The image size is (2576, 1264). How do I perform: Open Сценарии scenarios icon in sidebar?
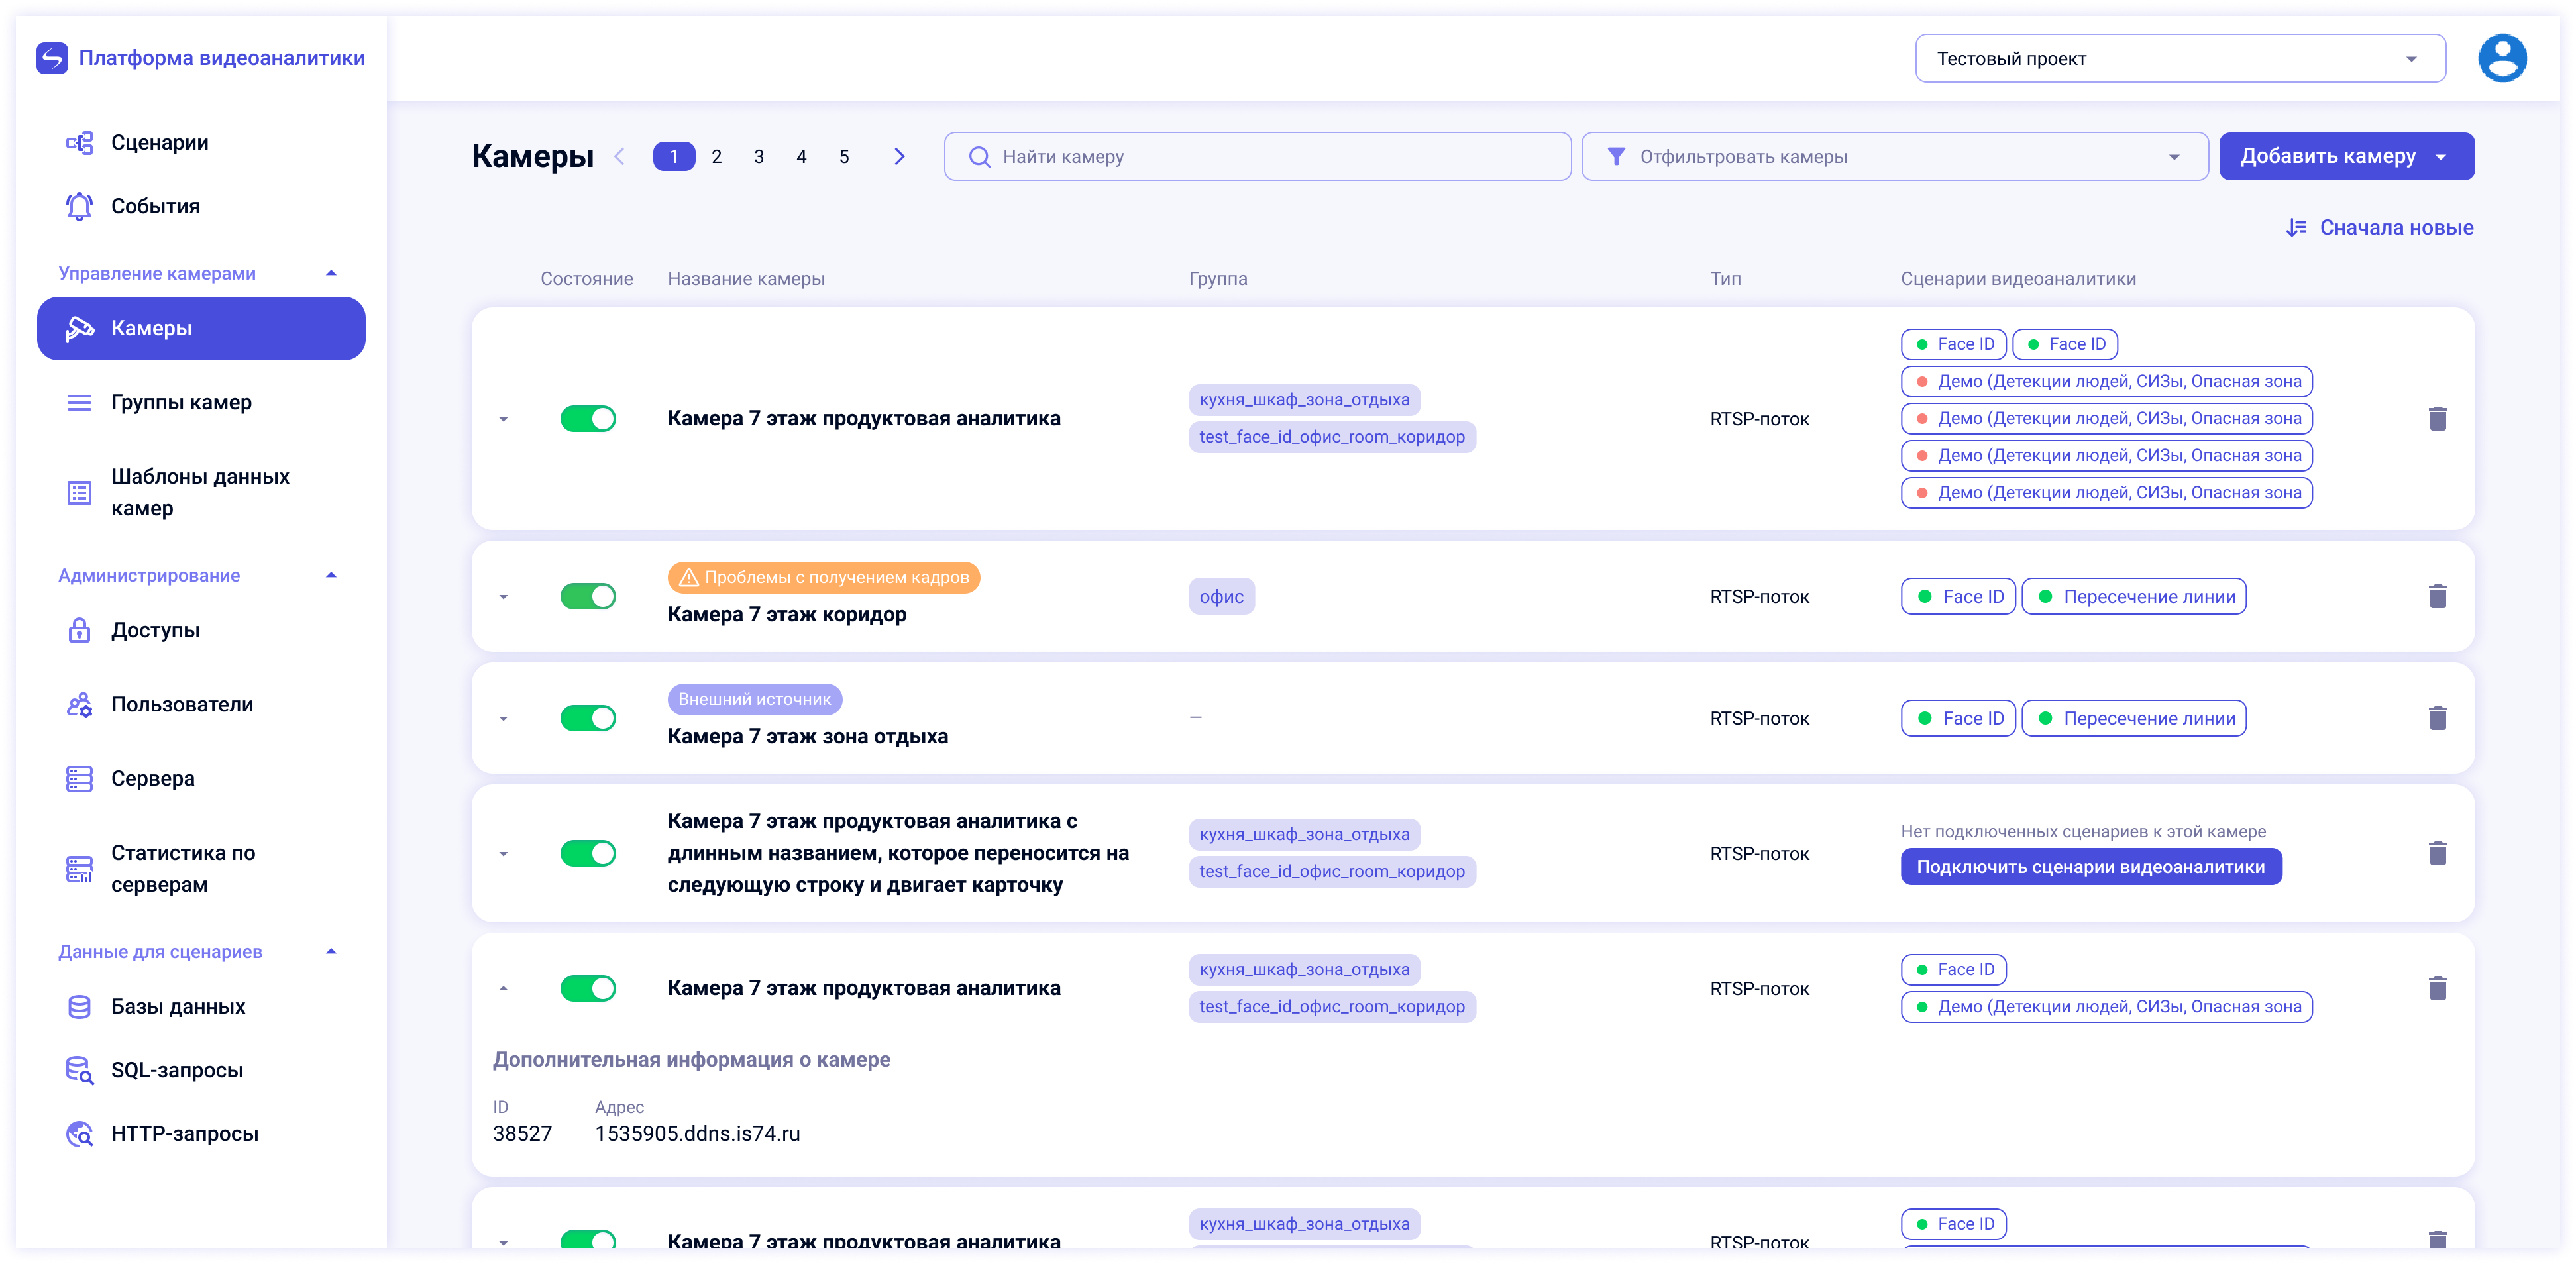(x=79, y=143)
